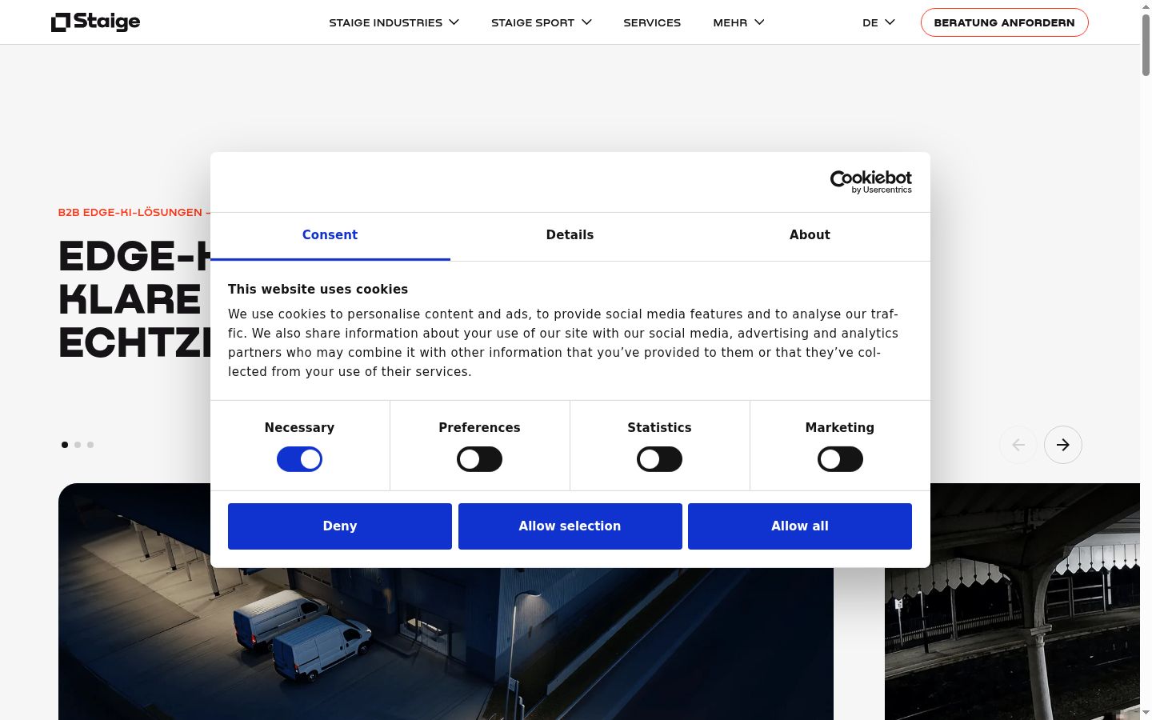Switch to the Consent tab
The image size is (1152, 720).
point(330,235)
